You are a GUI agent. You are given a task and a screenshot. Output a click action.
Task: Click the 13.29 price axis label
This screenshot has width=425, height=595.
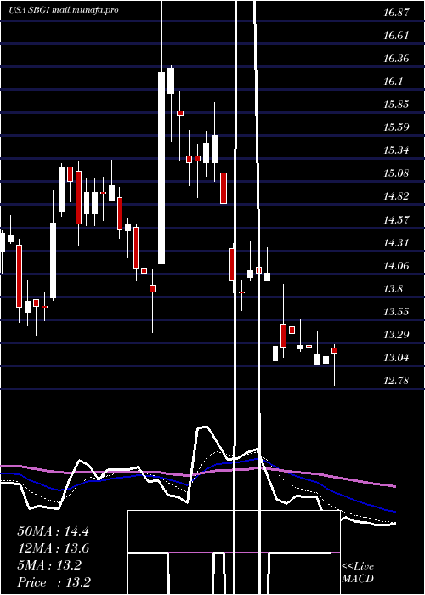(396, 335)
